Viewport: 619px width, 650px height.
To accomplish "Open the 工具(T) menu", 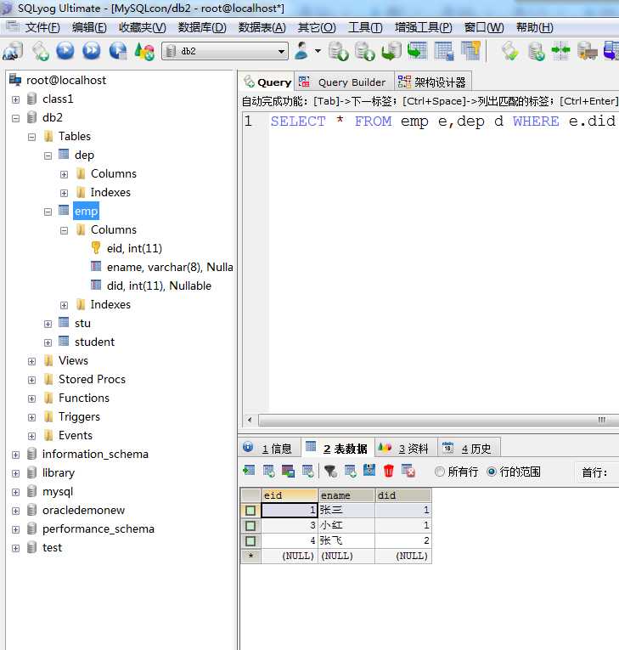I will pyautogui.click(x=365, y=28).
